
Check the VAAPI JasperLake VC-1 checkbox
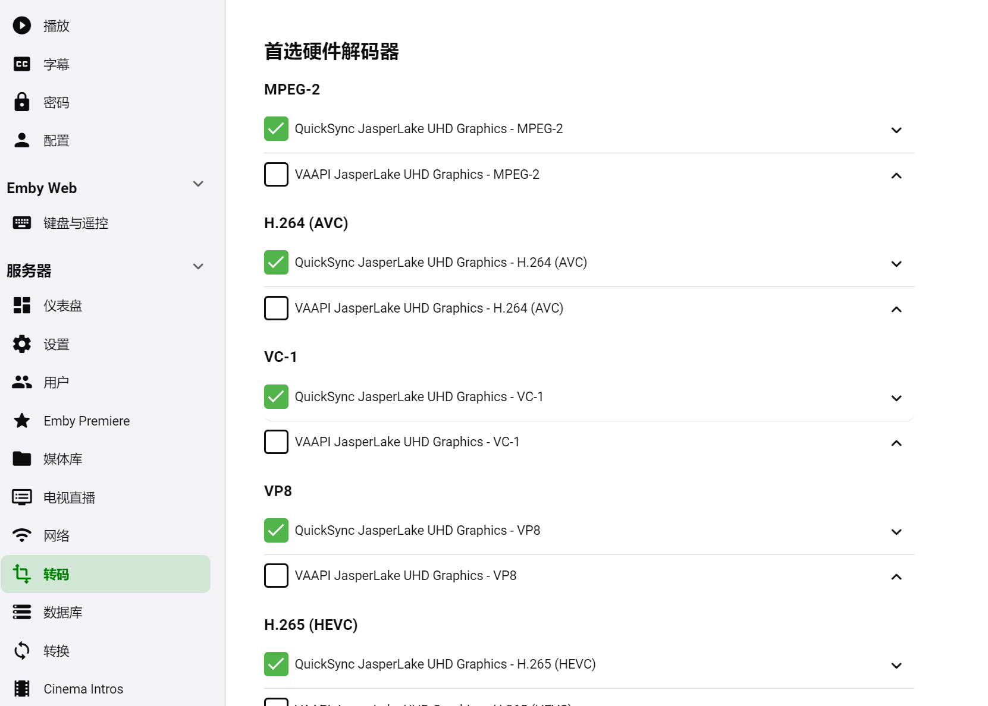[276, 442]
